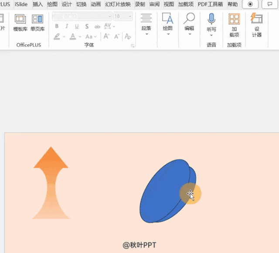Click the record button in title bar

[250, 4]
